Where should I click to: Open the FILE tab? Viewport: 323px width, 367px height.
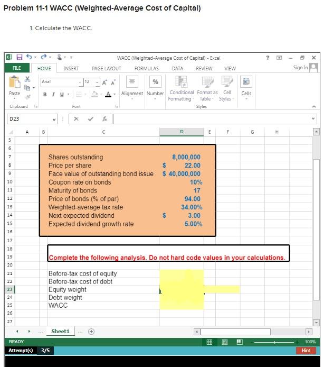(x=16, y=68)
